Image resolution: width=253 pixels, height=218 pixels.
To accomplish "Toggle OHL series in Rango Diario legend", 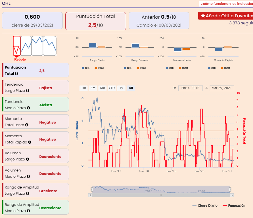I will click(x=86, y=68).
